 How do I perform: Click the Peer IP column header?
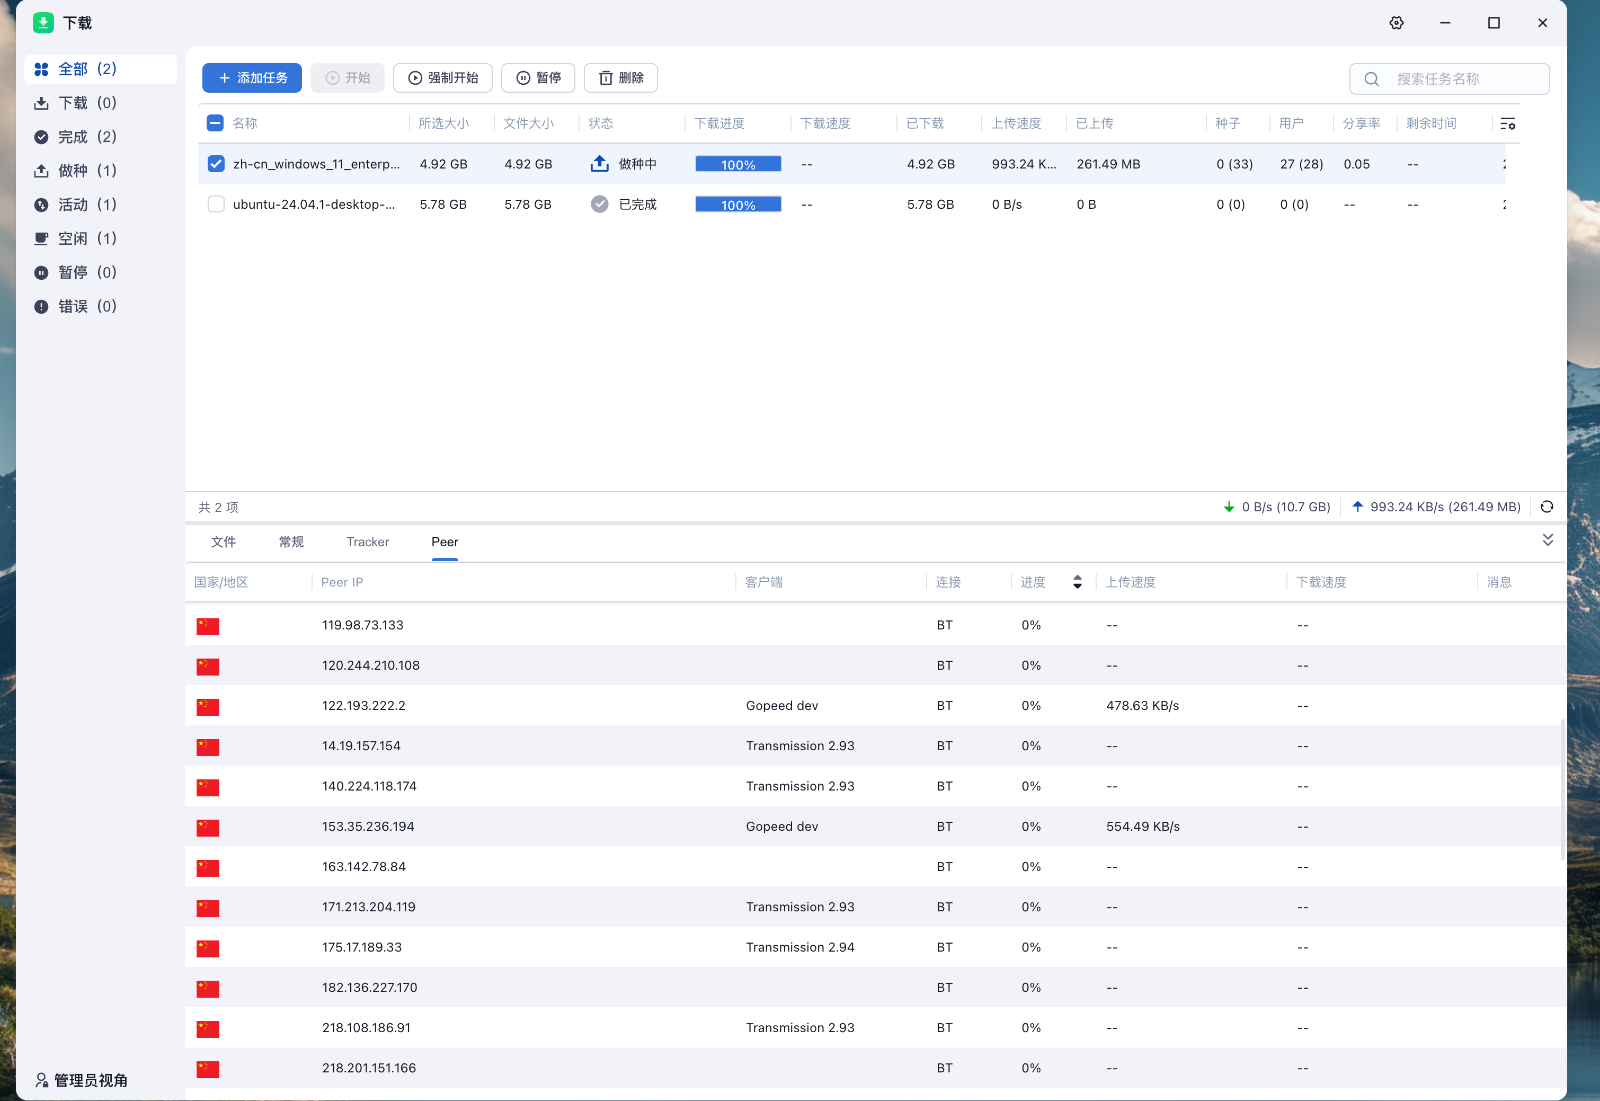coord(342,582)
